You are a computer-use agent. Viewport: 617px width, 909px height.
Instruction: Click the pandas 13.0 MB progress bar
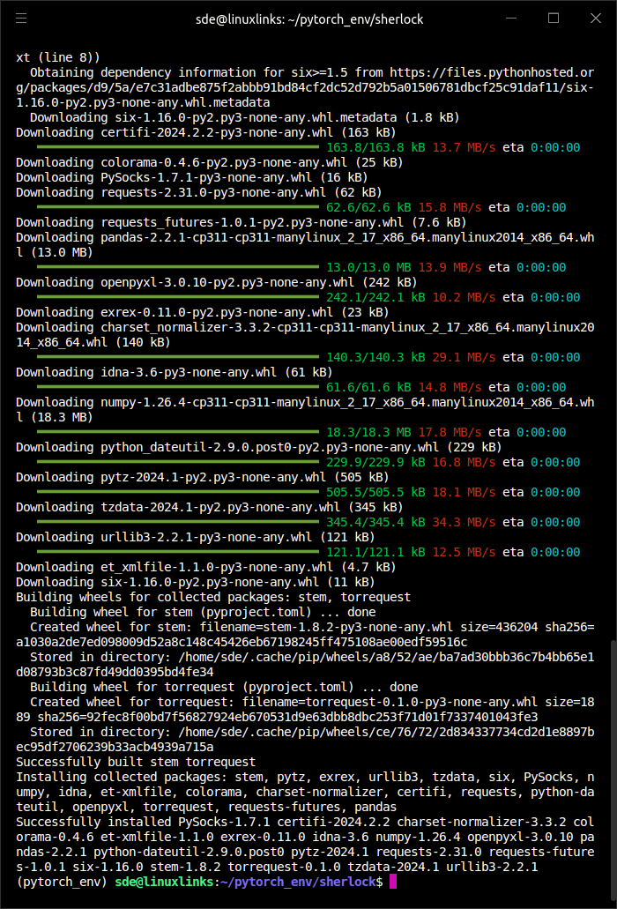click(x=178, y=266)
